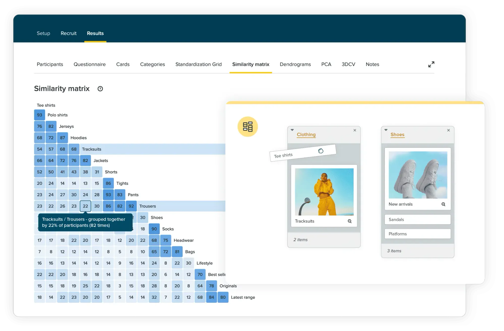The image size is (504, 331).
Task: Switch to the Dendrograms tab
Action: 295,64
